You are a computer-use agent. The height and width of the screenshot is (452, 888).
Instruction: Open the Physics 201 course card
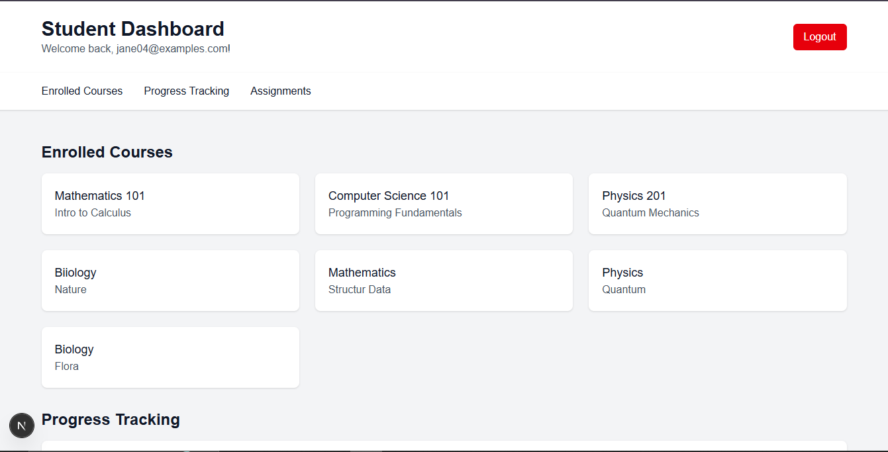717,204
